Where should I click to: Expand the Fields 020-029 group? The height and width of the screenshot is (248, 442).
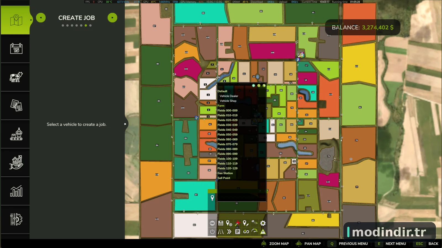227,120
